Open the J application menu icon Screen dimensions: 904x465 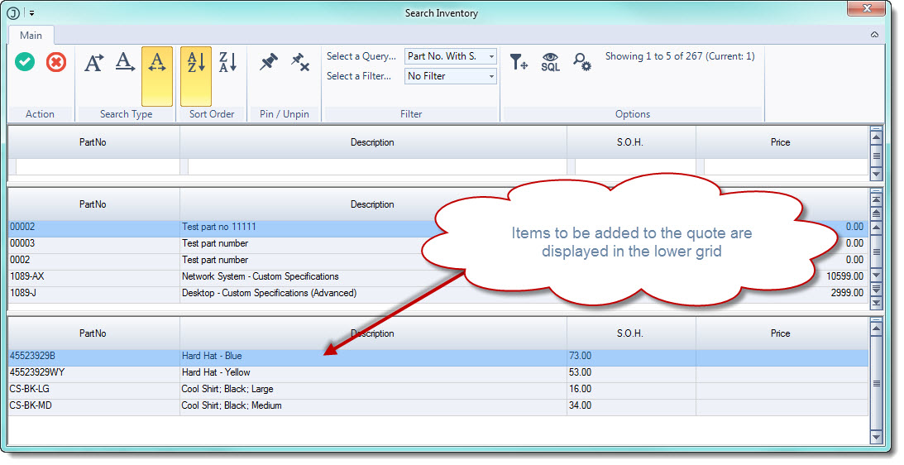click(x=13, y=12)
